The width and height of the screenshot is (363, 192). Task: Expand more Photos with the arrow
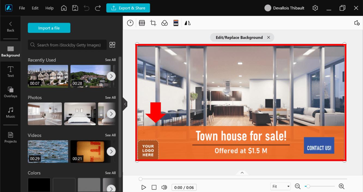coord(111,114)
